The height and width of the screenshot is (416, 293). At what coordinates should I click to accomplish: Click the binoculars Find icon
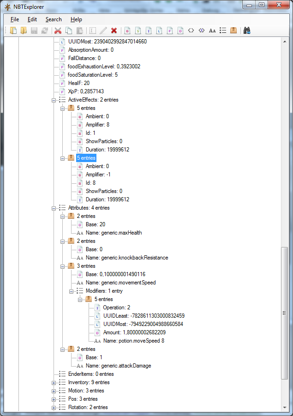coord(247,30)
